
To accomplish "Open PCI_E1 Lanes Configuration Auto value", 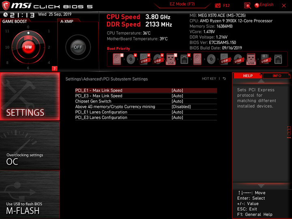I will 177,112.
